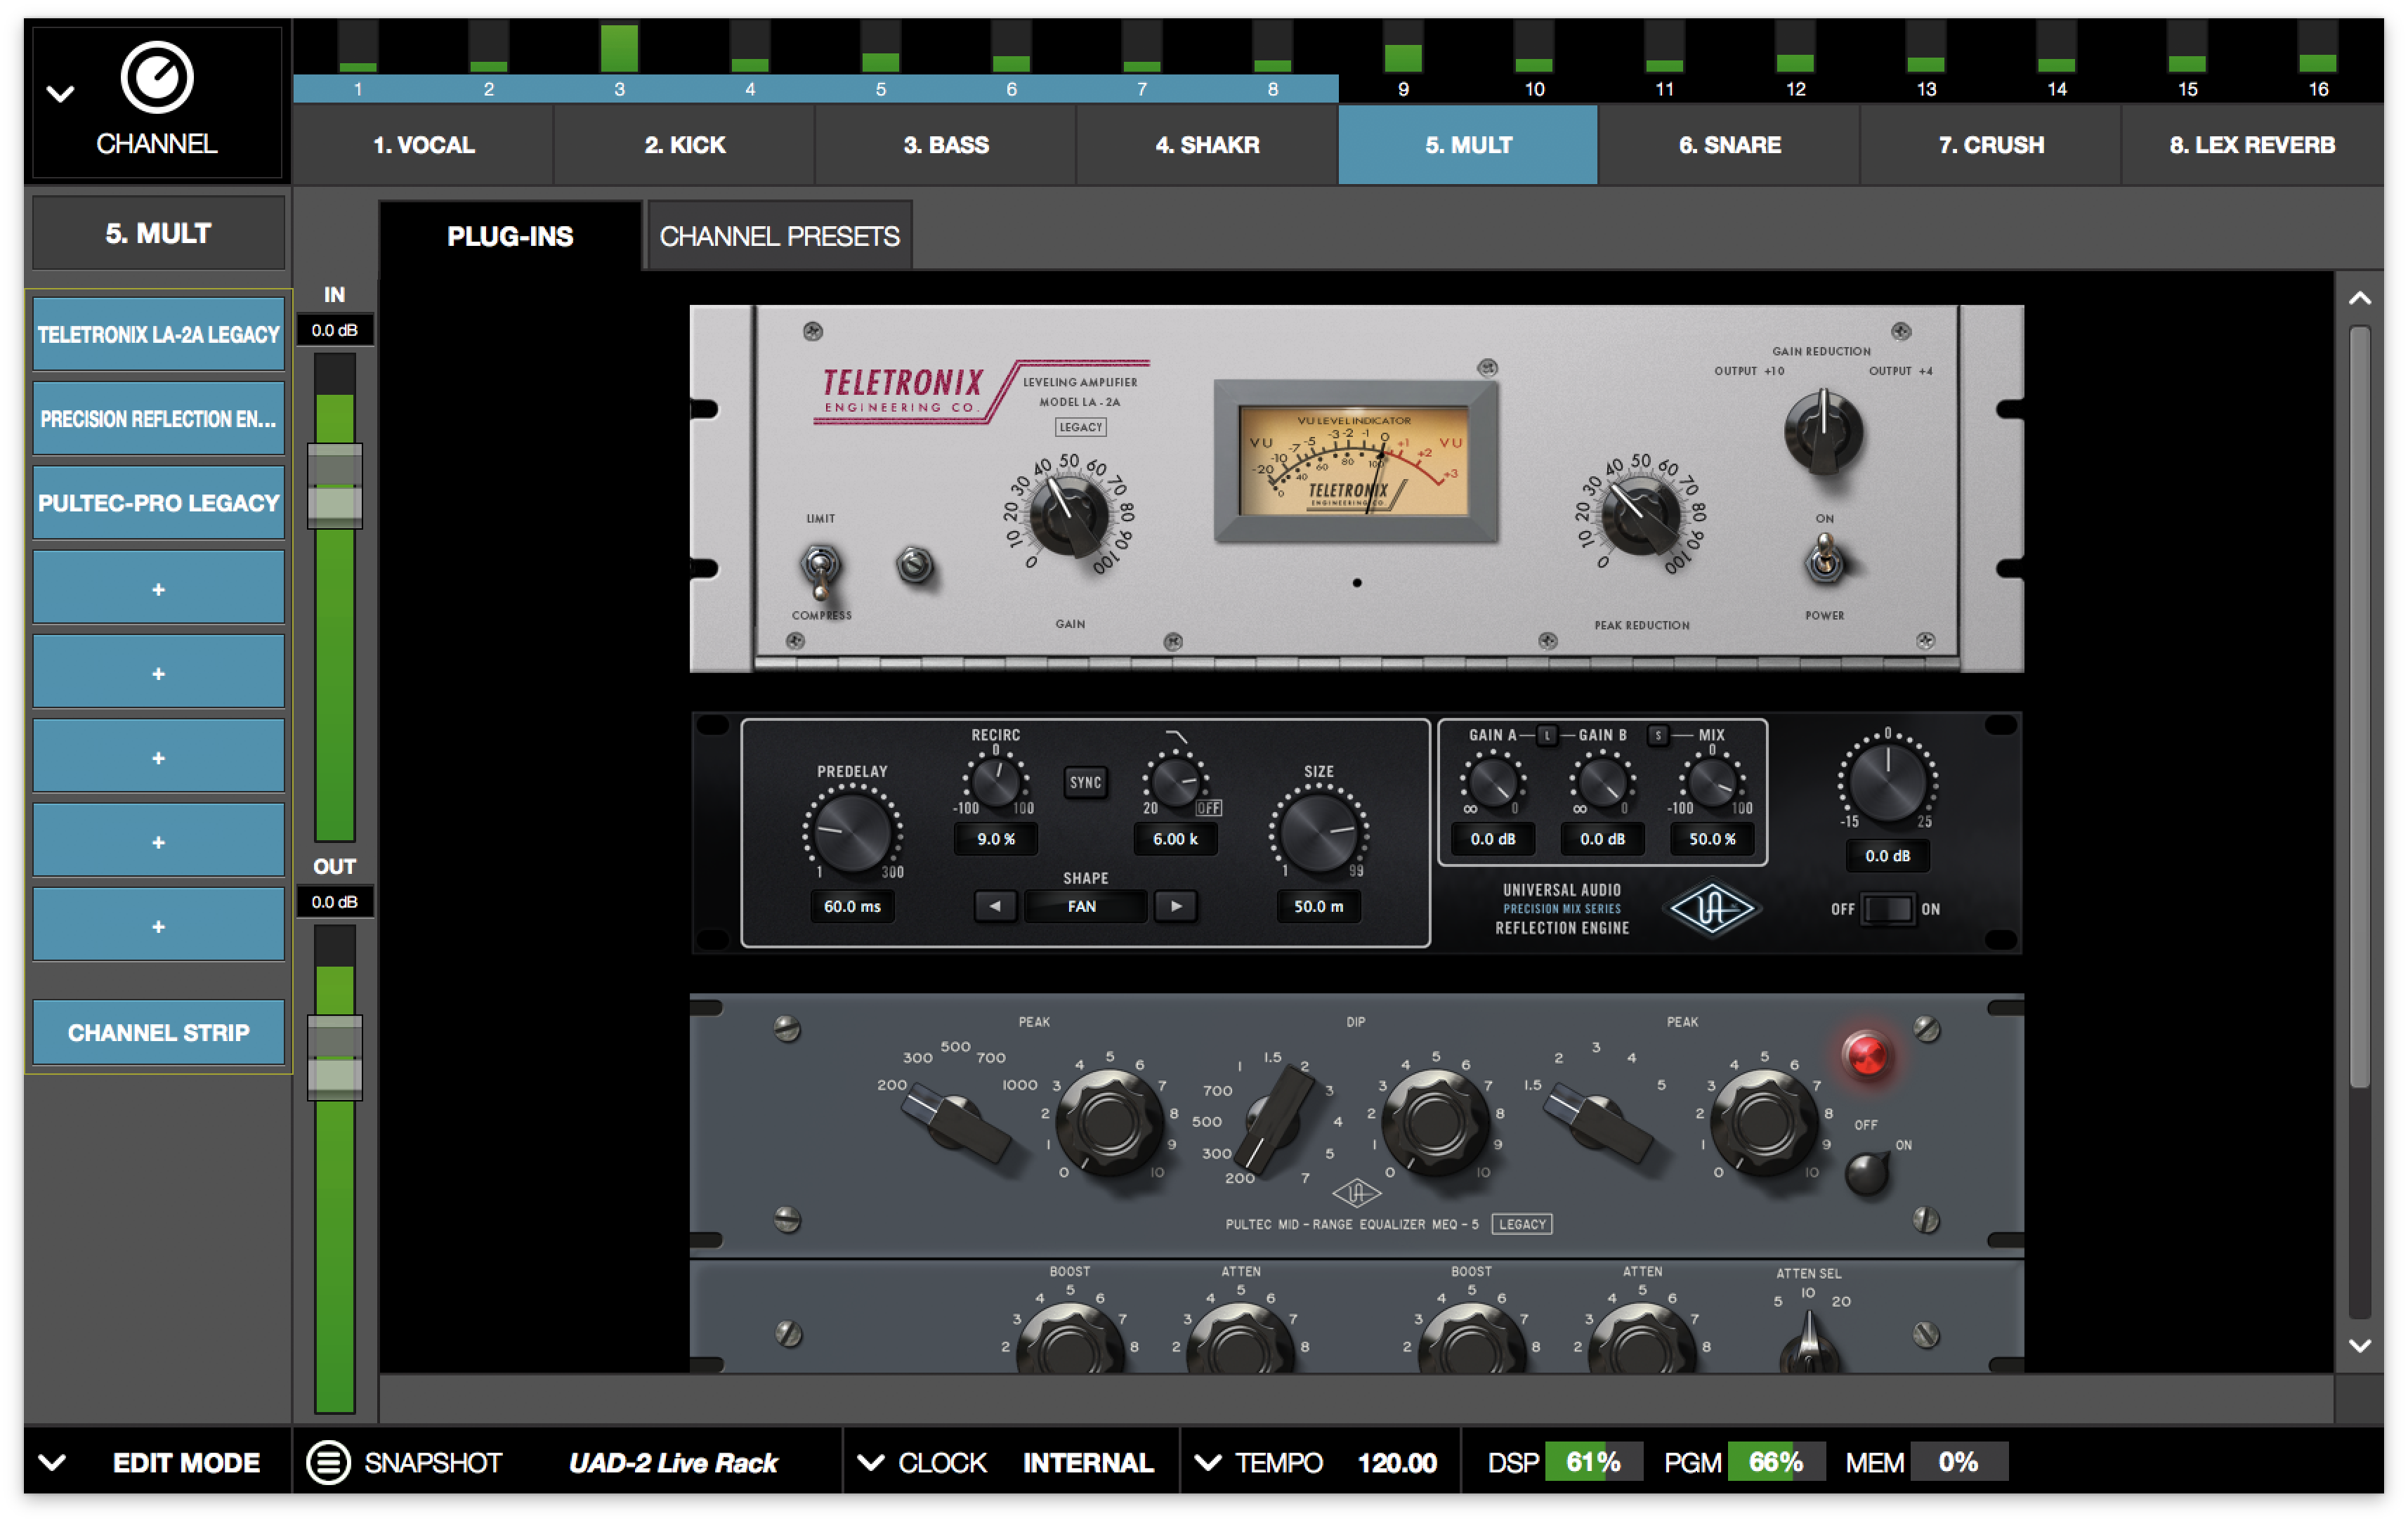Click the VU level meter on LA-2A
The height and width of the screenshot is (1523, 2408).
pos(1354,461)
